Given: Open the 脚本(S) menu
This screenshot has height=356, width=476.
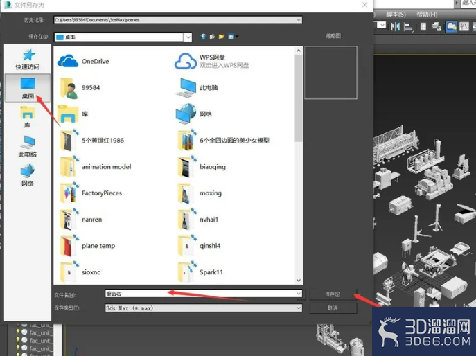Looking at the screenshot, I should point(396,15).
